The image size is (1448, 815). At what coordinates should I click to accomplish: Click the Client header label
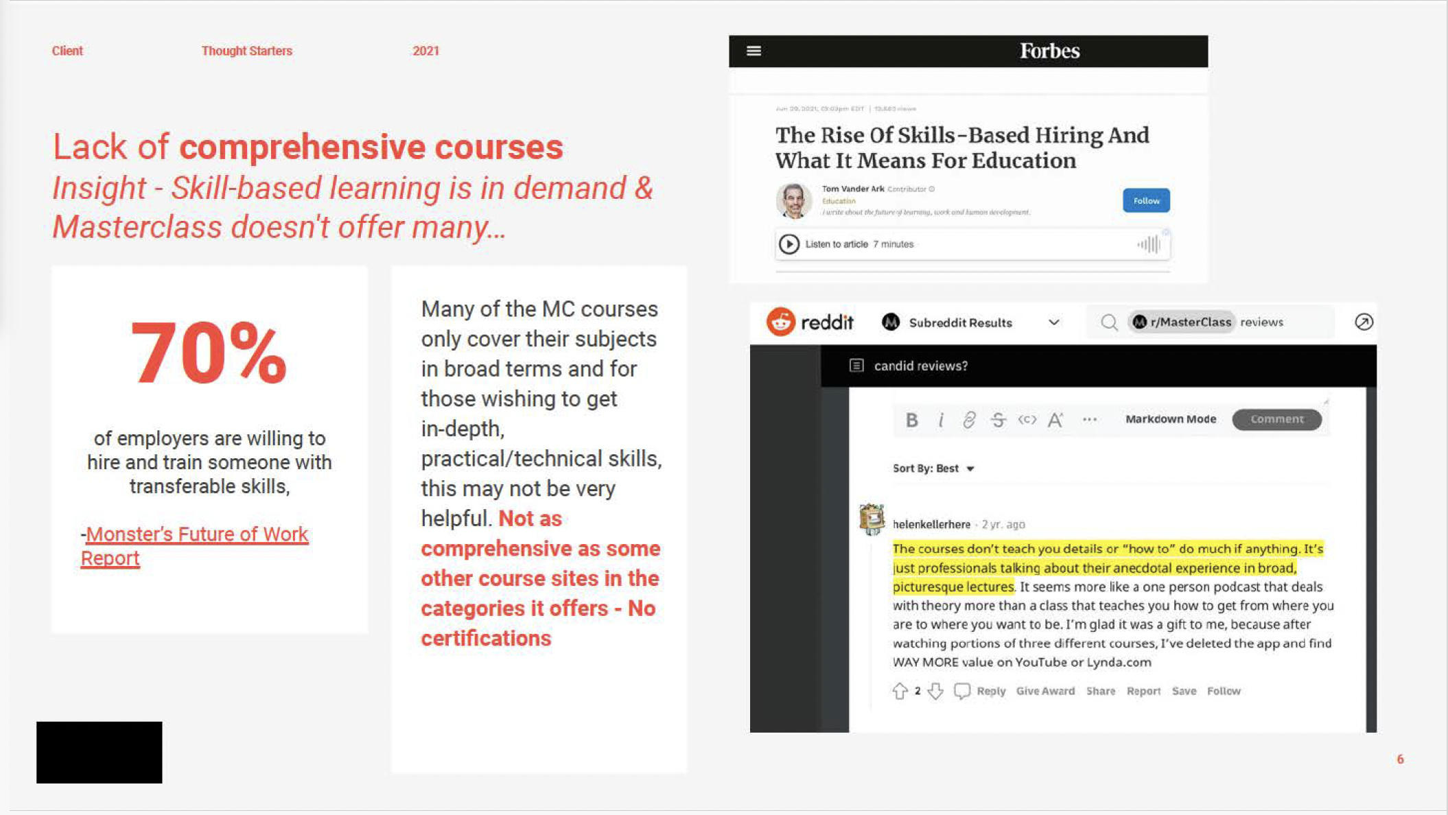point(67,51)
